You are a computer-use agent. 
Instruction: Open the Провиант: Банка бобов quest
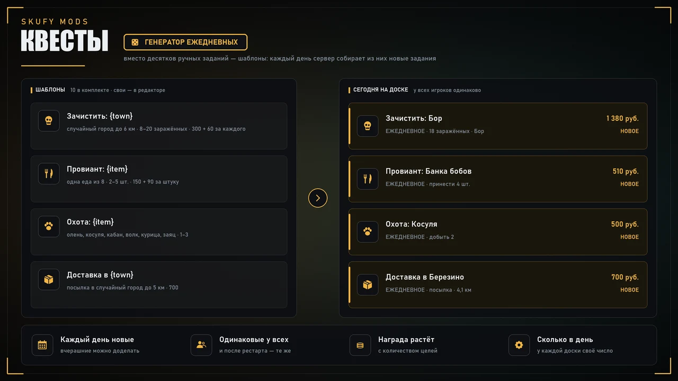pos(498,179)
